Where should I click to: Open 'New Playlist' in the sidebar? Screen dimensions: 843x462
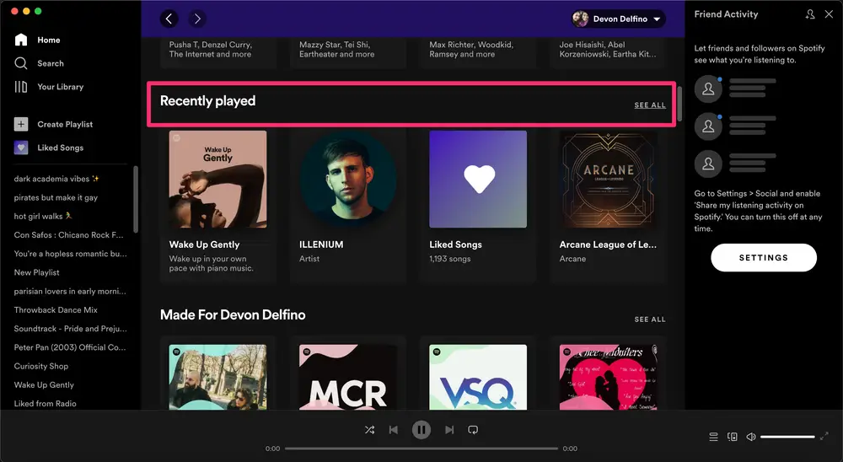(x=36, y=272)
